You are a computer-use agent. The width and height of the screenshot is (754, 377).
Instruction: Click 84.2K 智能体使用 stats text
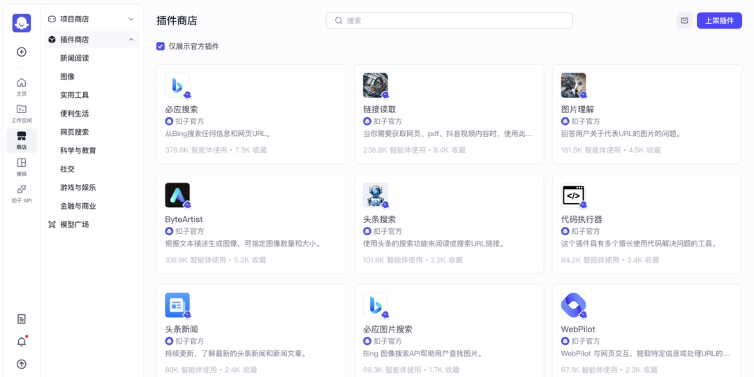point(590,260)
